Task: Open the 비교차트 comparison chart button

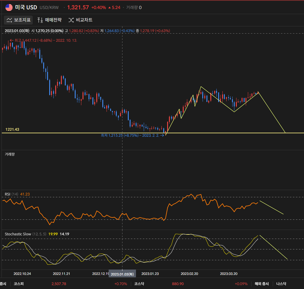Action: pyautogui.click(x=80, y=20)
